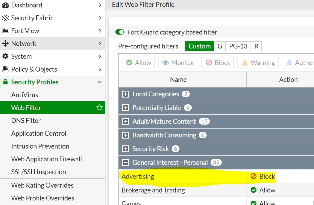Expand the Adult/Mature Content group
The height and width of the screenshot is (205, 314).
tap(125, 121)
